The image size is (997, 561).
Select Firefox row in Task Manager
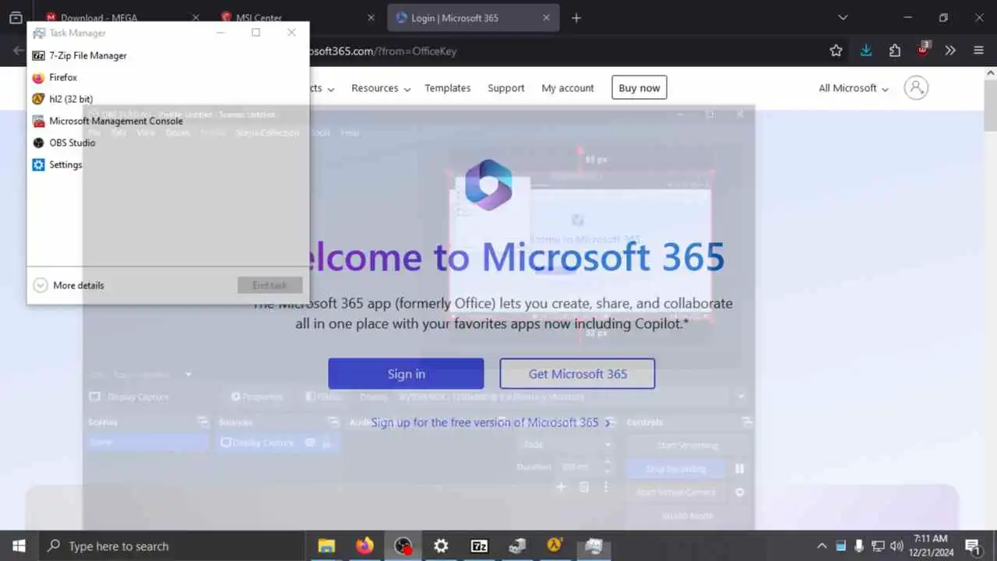pyautogui.click(x=167, y=77)
